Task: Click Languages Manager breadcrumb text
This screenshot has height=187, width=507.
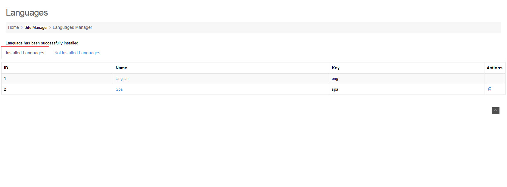Action: [x=72, y=27]
